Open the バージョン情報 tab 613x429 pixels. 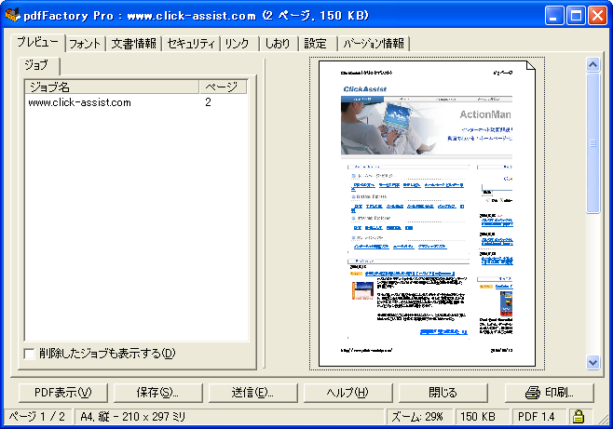(374, 44)
